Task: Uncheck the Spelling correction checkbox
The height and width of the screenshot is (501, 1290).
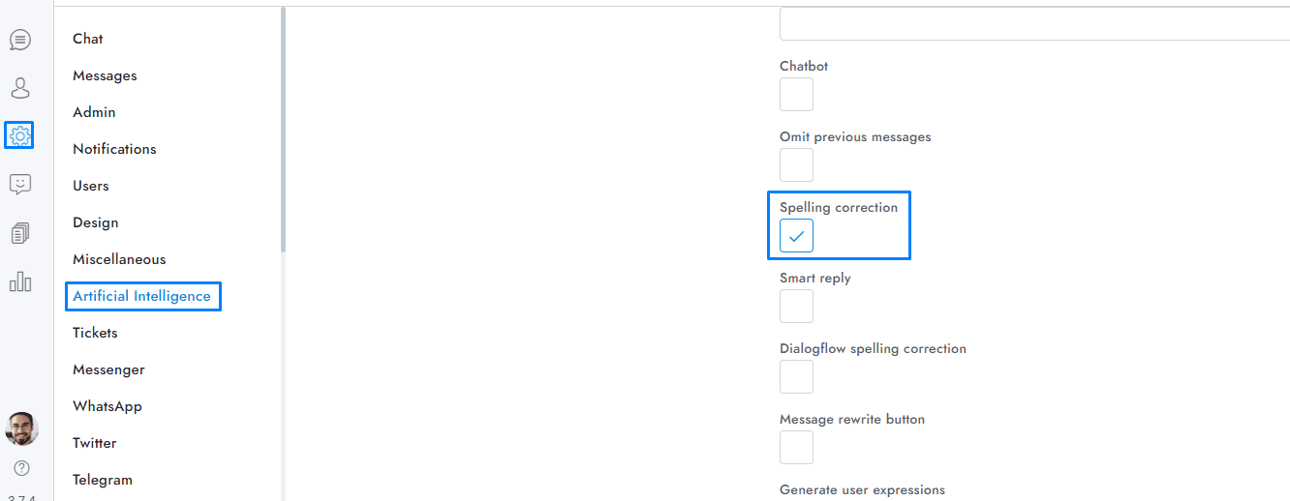Action: point(796,236)
